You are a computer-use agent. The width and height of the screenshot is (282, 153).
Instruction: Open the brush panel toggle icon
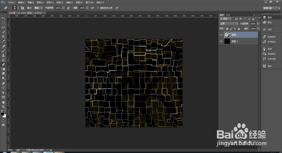tap(23, 8)
